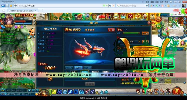Go back with the browser back arrow

coord(3,5)
